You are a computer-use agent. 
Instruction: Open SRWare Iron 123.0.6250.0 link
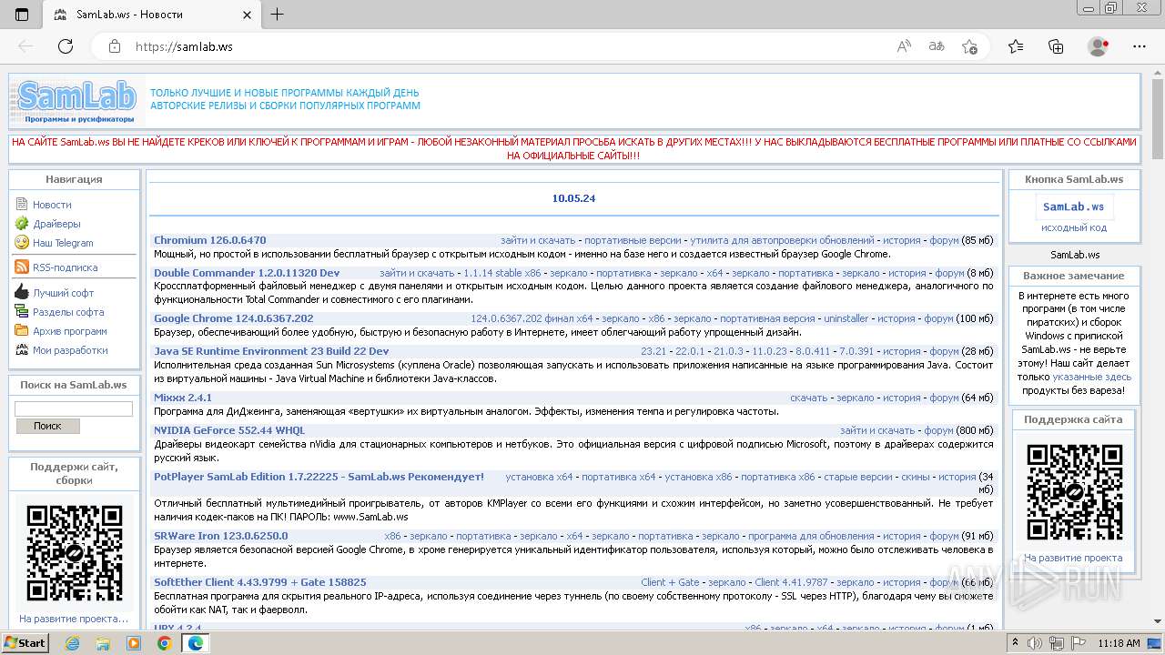(221, 536)
